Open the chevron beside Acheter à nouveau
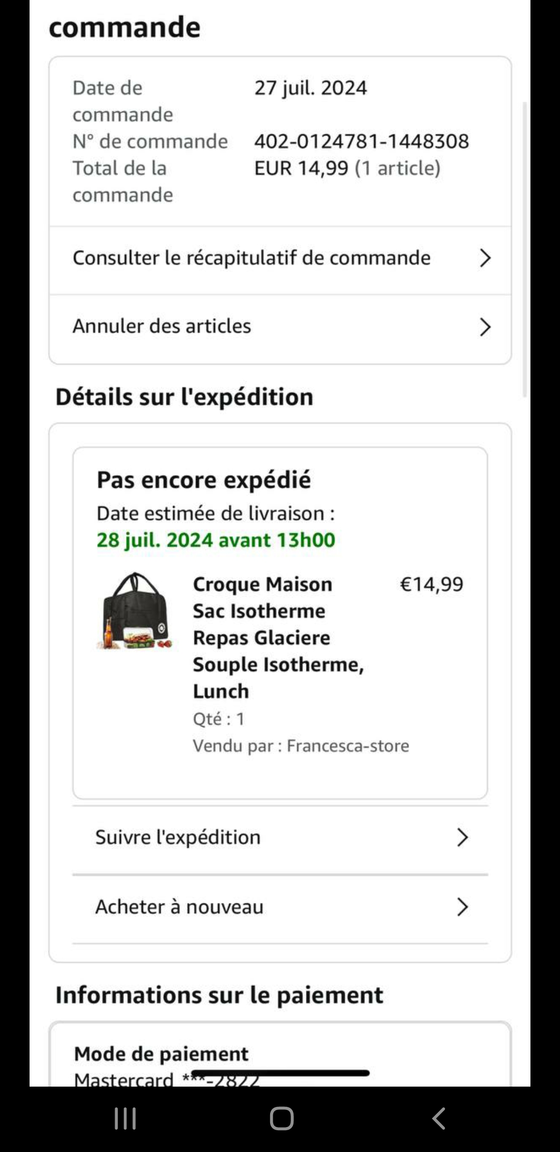560x1152 pixels. coord(462,907)
